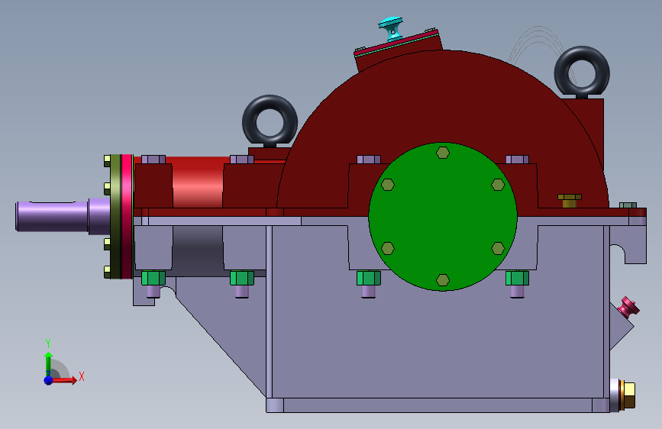Click the topmost hex bolt on green cover
662x429 pixels.
tap(442, 153)
